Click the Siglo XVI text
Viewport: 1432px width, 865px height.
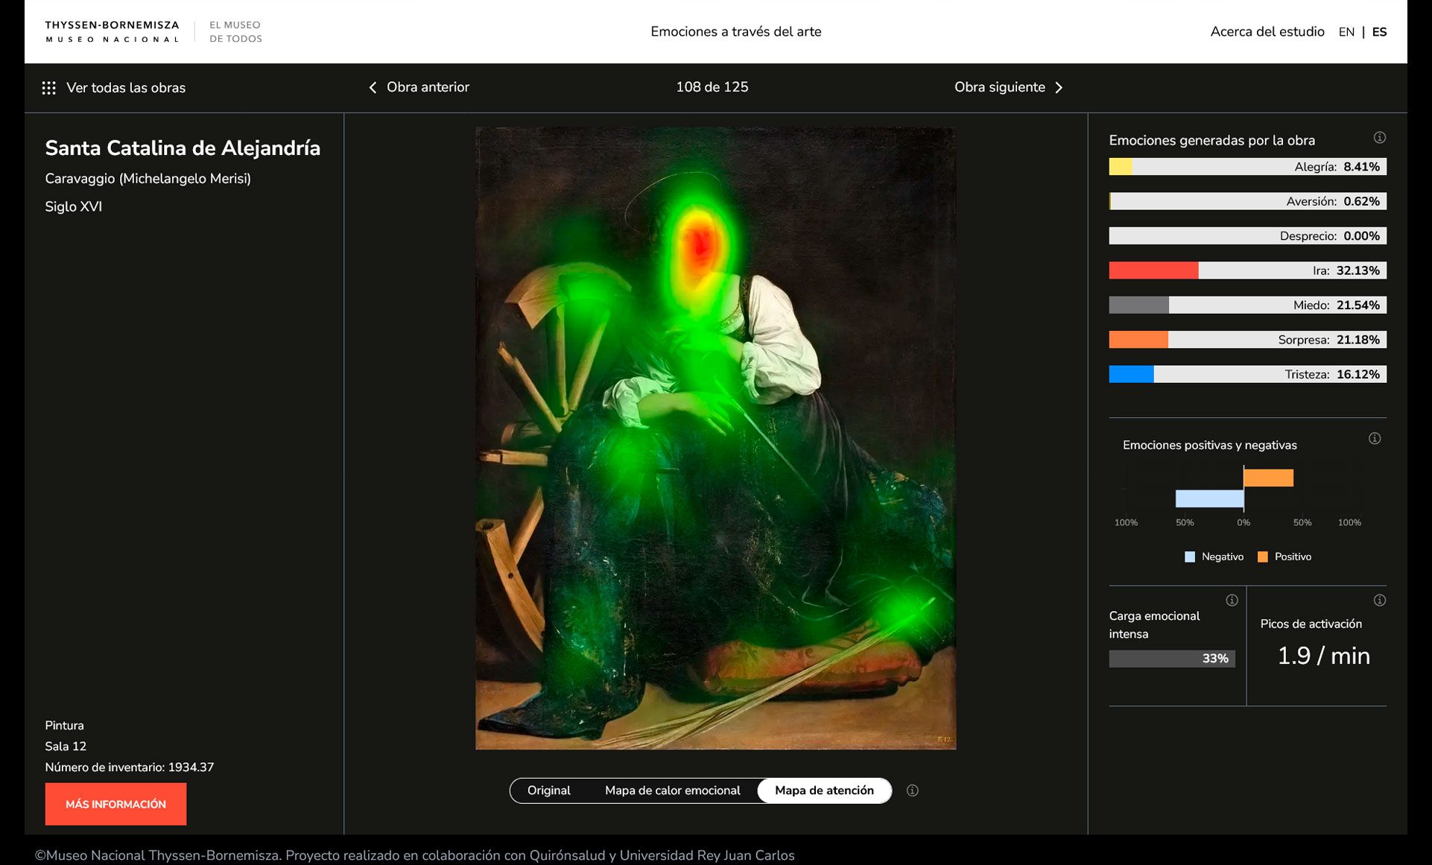pyautogui.click(x=73, y=206)
